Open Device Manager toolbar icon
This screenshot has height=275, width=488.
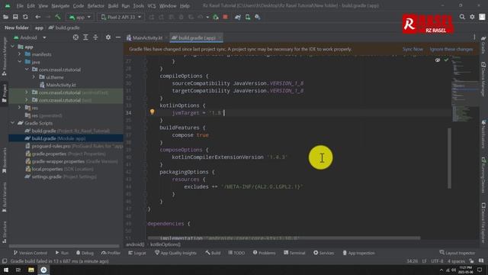248,17
